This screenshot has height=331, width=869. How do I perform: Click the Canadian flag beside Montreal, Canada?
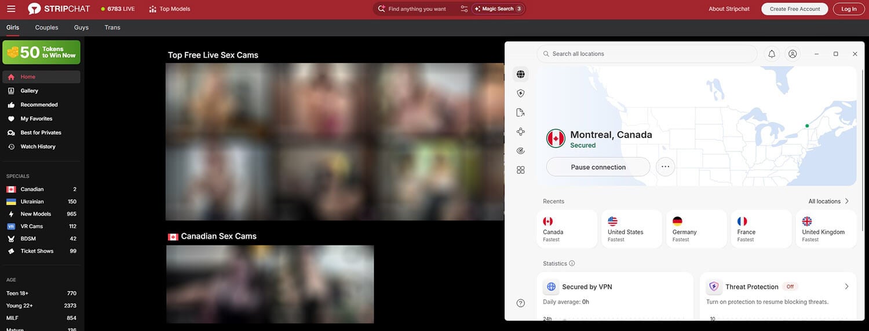click(556, 139)
